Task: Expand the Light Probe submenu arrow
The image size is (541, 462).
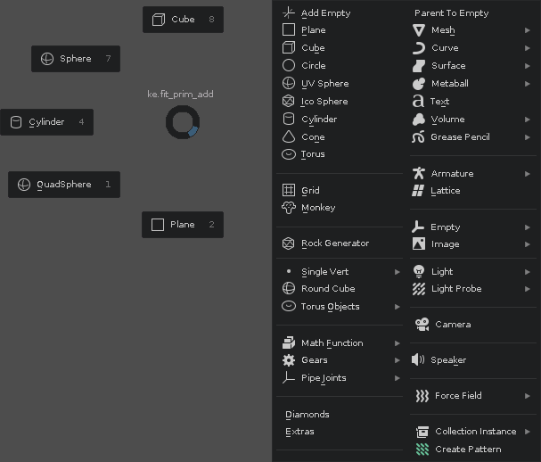Action: click(x=528, y=289)
